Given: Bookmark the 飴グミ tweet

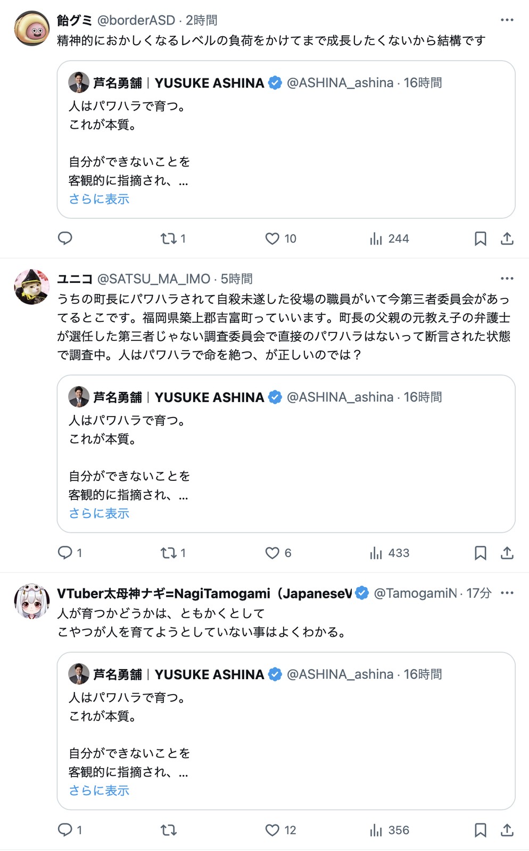Looking at the screenshot, I should [x=480, y=239].
